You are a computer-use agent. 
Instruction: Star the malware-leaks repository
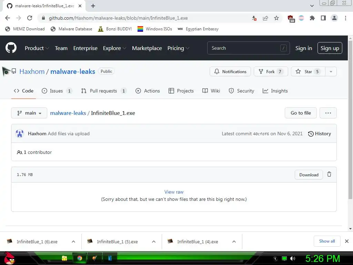pos(308,72)
